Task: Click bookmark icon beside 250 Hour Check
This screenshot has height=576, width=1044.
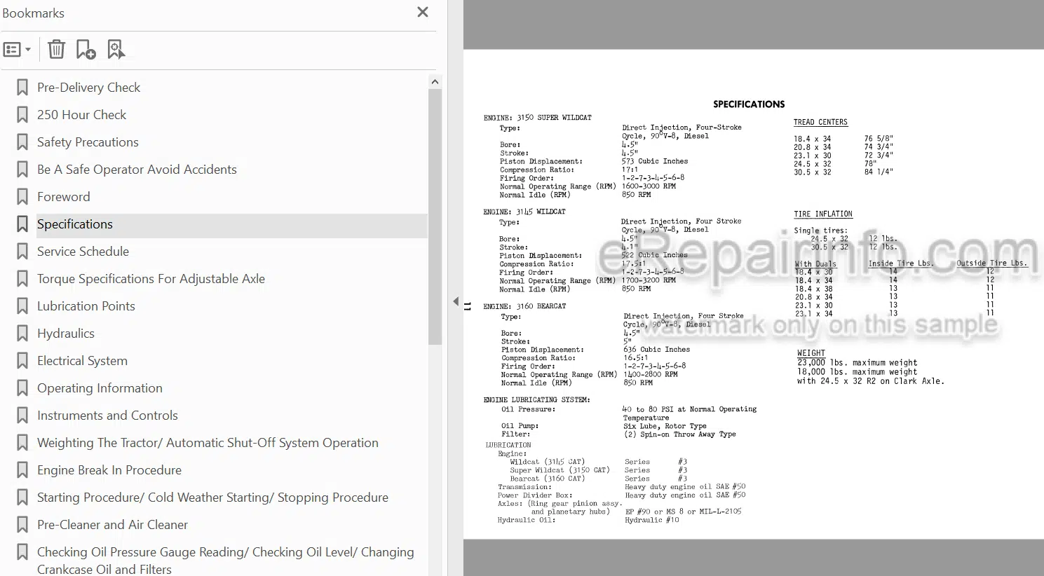Action: click(x=22, y=115)
